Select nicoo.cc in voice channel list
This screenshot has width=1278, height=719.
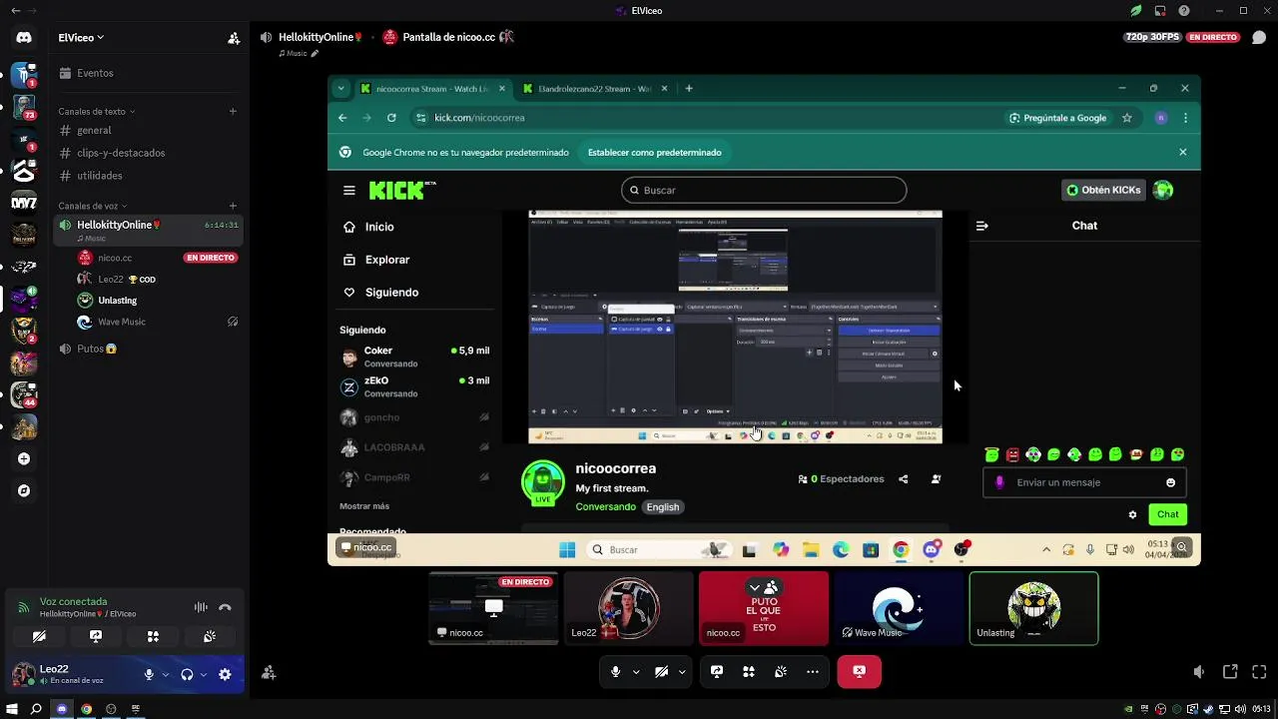click(156, 258)
